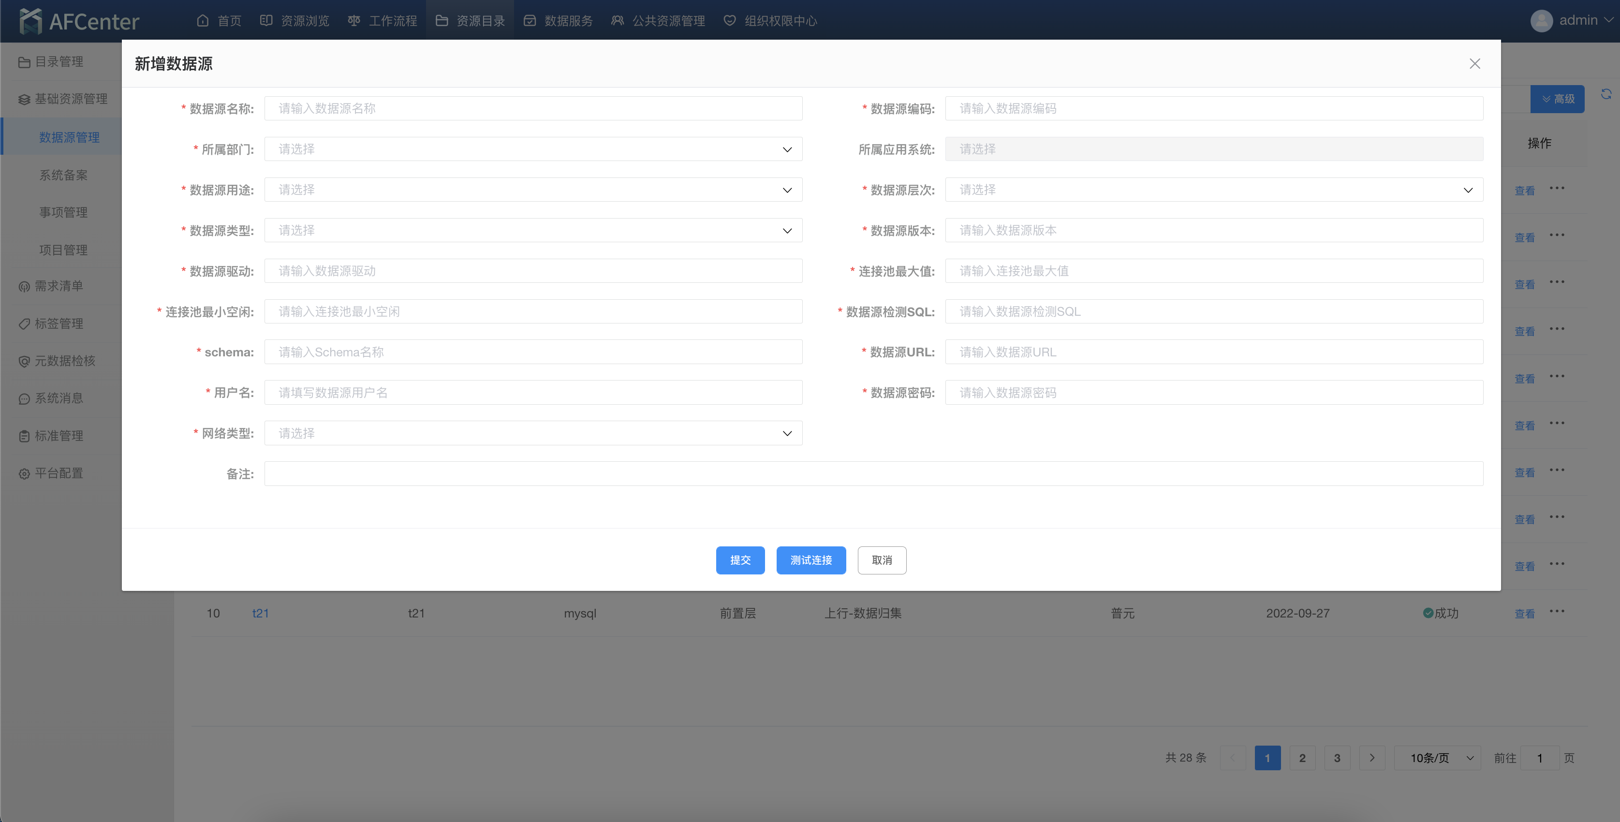Open 资源目录 tab in top navigation
The height and width of the screenshot is (822, 1620).
[x=470, y=21]
